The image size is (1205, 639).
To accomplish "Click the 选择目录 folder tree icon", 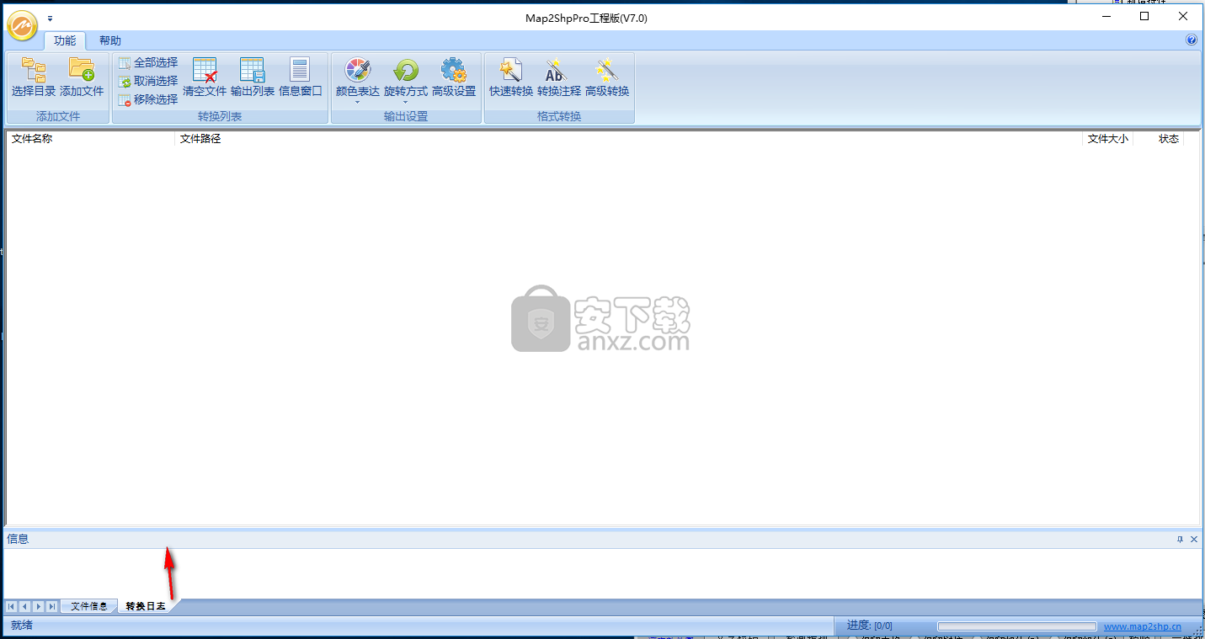I will tap(34, 69).
